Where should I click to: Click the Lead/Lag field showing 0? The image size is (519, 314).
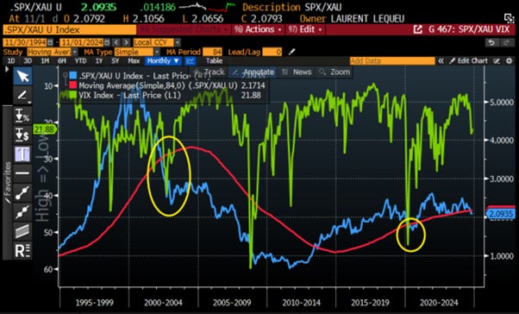272,52
